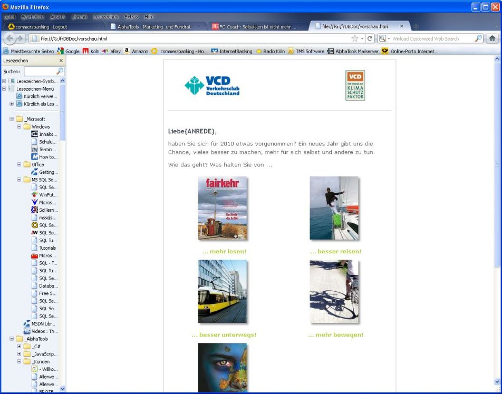Click the sailing boat photo
The image size is (502, 394).
pyautogui.click(x=334, y=208)
